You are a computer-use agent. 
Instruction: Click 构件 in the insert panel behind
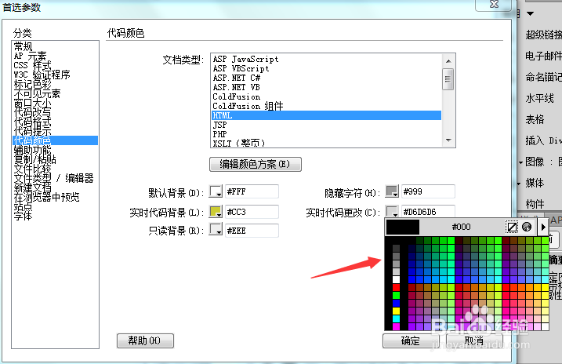point(535,204)
